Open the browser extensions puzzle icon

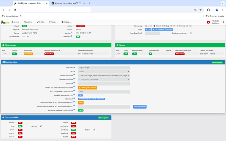pos(208,10)
